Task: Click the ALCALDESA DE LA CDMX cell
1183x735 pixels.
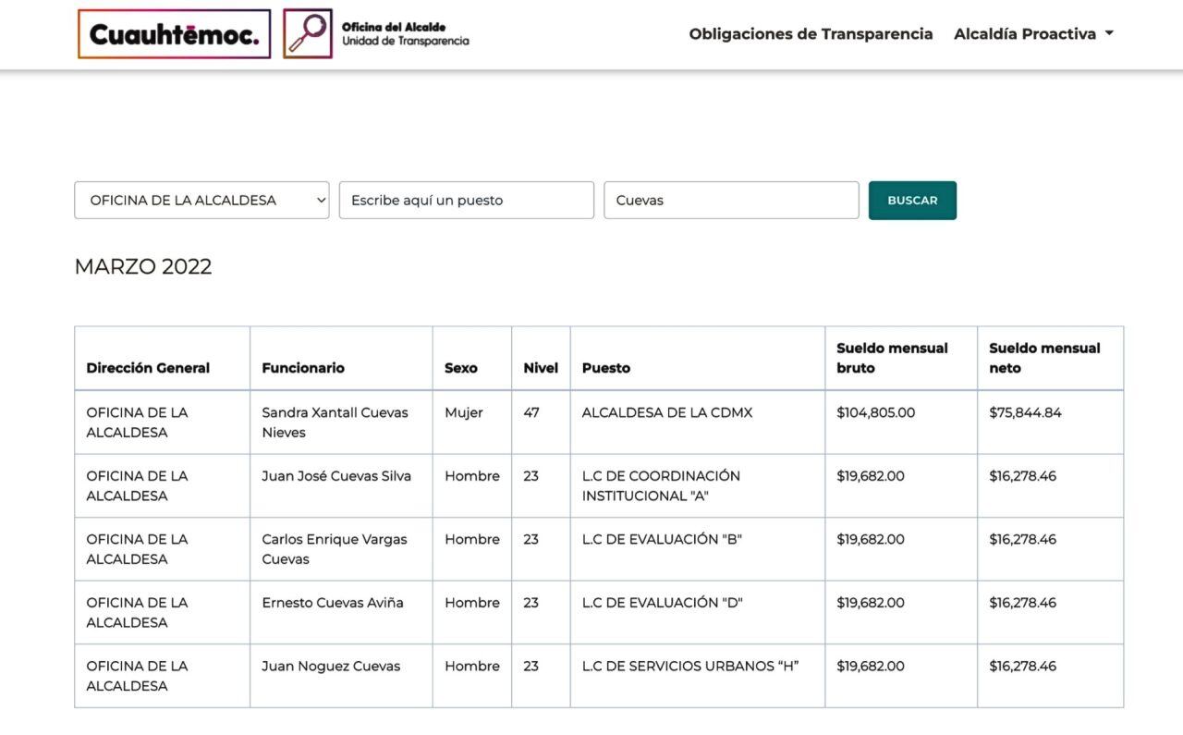Action: [665, 412]
